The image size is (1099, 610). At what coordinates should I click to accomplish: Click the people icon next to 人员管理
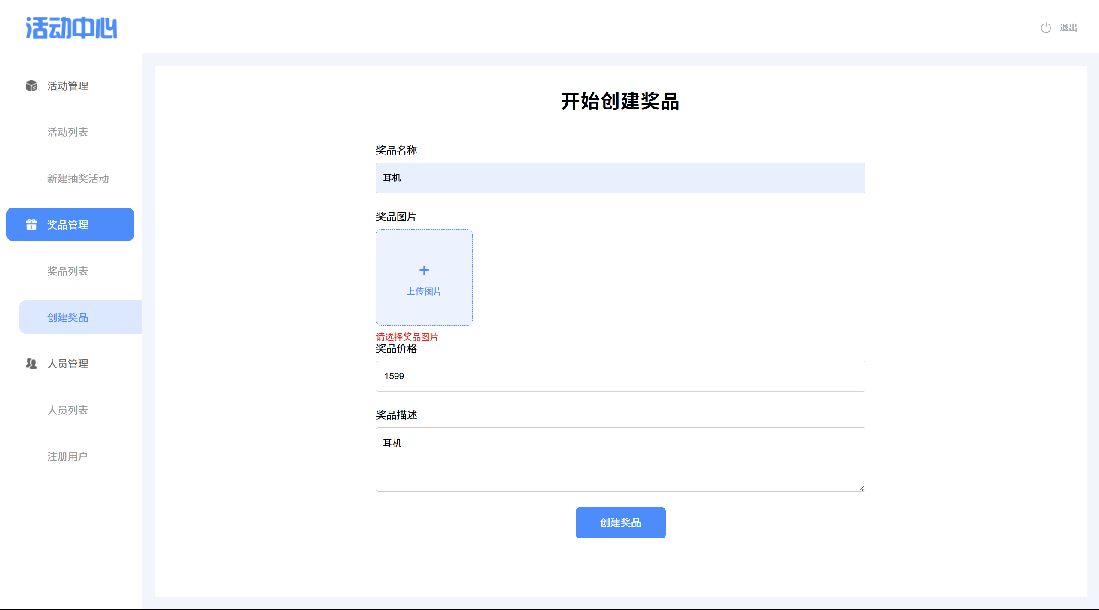tap(31, 364)
